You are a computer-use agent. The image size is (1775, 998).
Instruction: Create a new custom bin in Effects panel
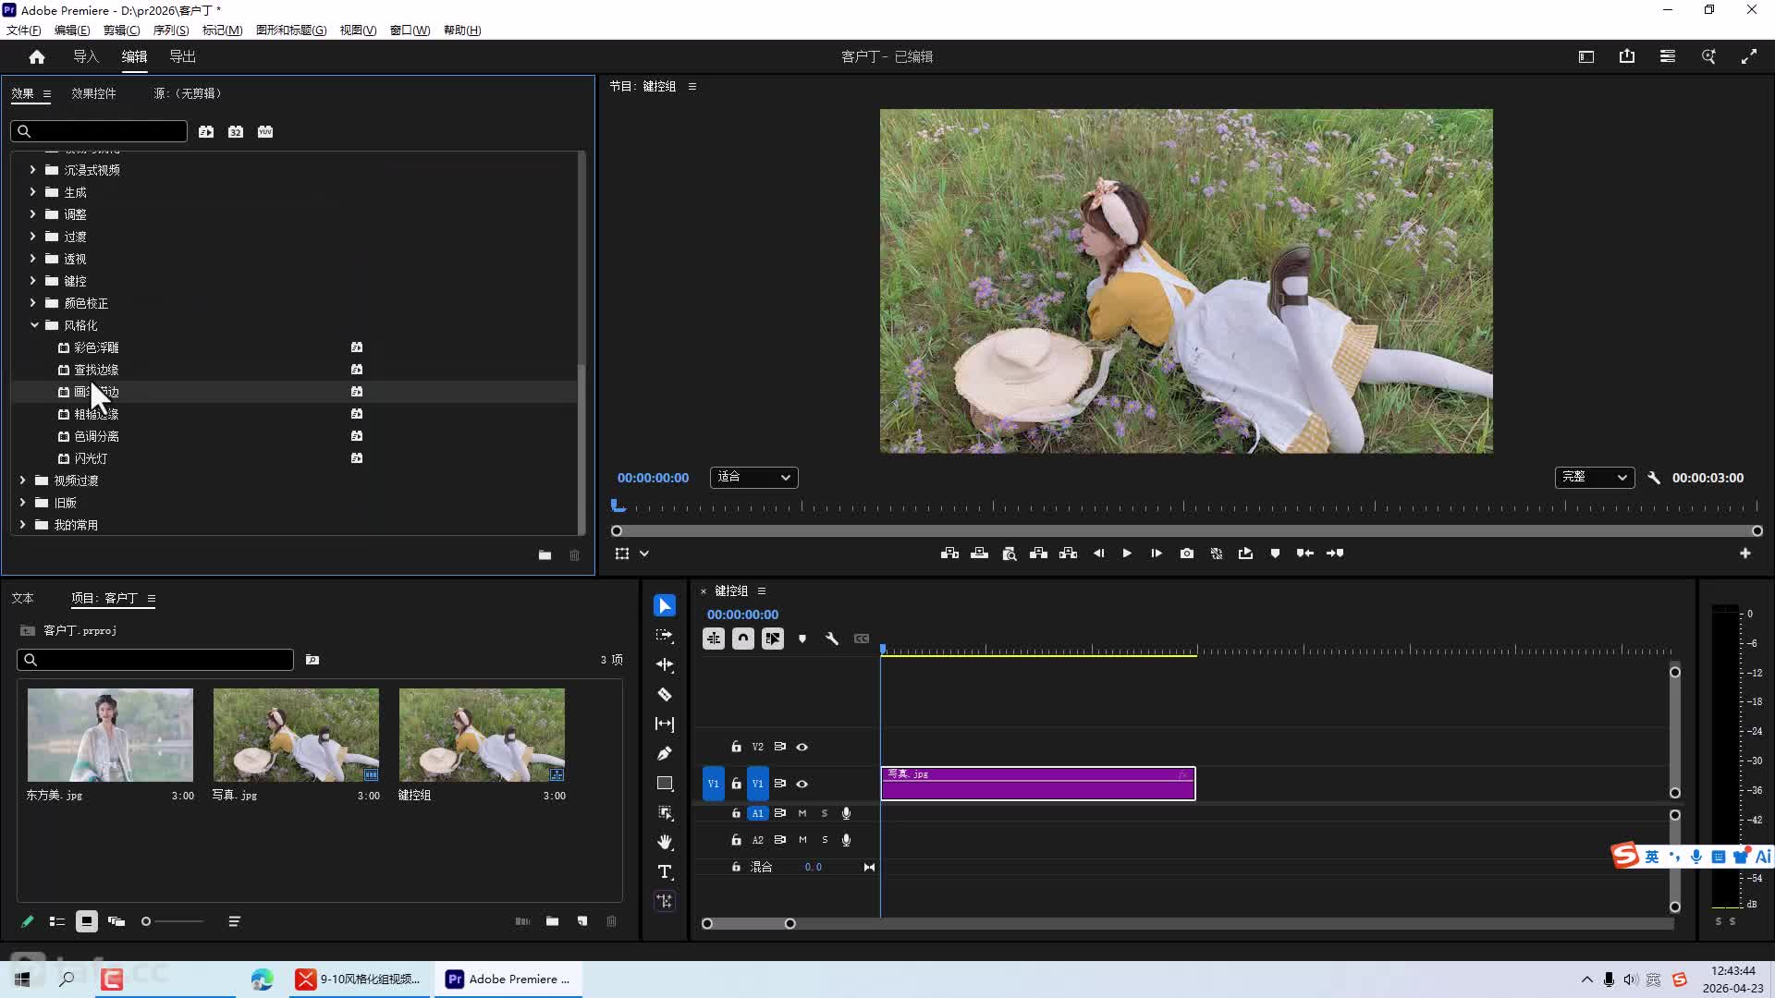point(545,555)
